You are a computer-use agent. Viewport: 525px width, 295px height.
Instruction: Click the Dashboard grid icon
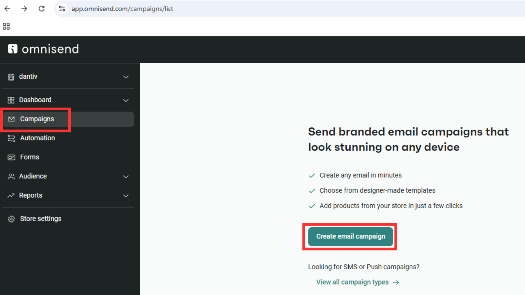[x=11, y=100]
